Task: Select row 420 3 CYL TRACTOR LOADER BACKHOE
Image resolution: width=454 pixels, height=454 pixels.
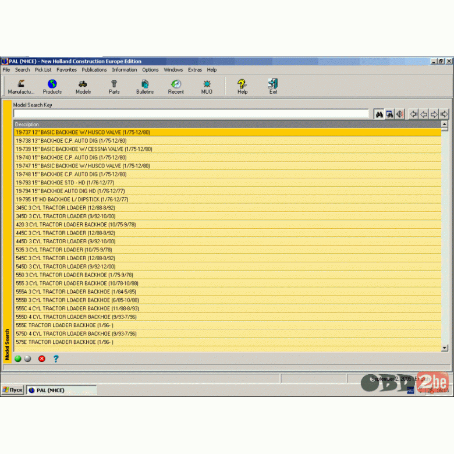Action: 227,225
